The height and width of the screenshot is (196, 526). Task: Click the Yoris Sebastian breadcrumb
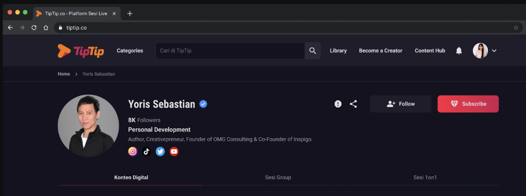[99, 74]
